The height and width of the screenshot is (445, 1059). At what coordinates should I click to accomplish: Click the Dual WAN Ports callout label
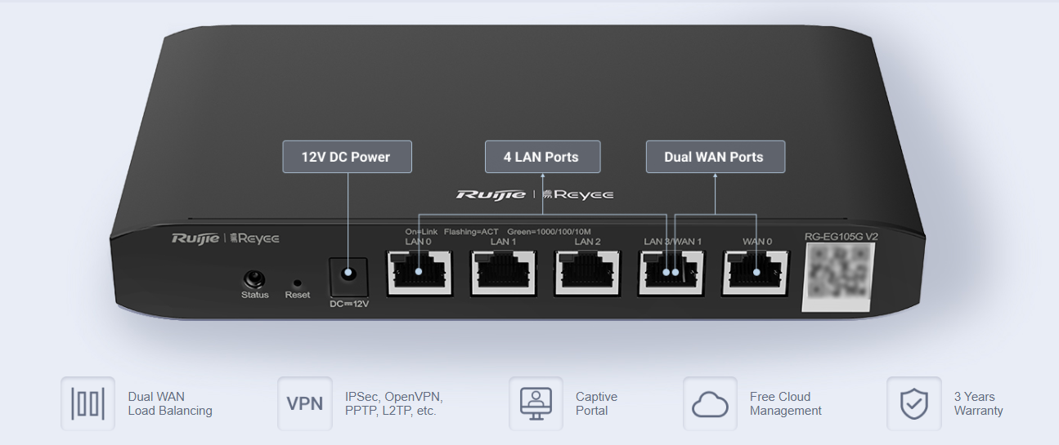click(715, 157)
